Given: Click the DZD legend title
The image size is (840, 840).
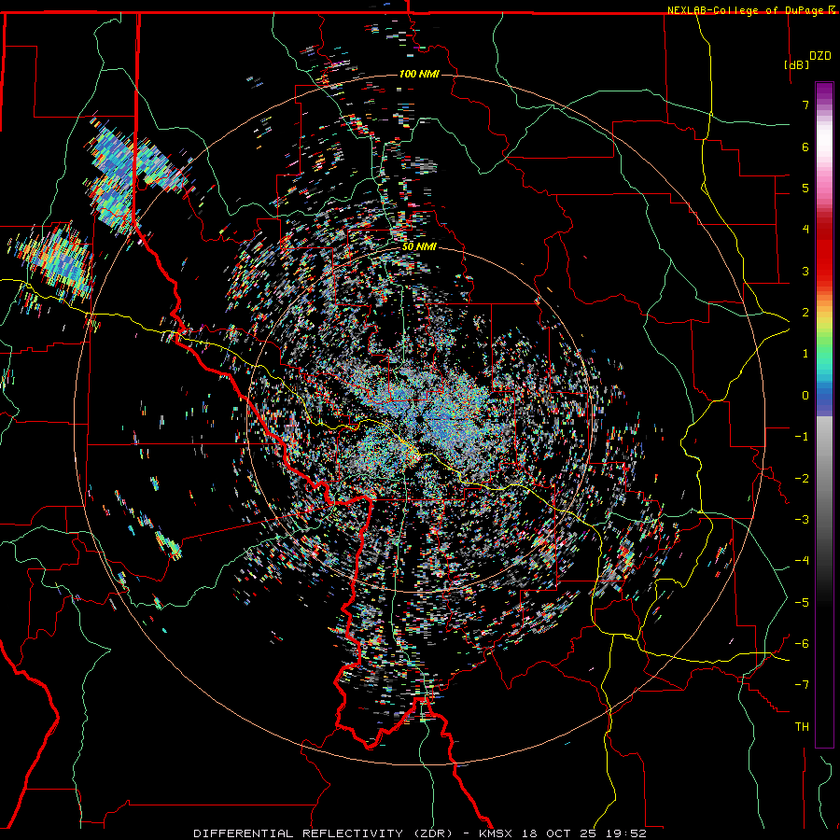Looking at the screenshot, I should (819, 55).
